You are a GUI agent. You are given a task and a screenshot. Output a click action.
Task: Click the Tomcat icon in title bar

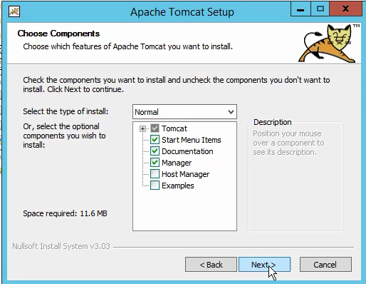[x=14, y=11]
